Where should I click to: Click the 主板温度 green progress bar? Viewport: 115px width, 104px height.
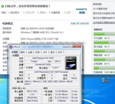(x=104, y=60)
